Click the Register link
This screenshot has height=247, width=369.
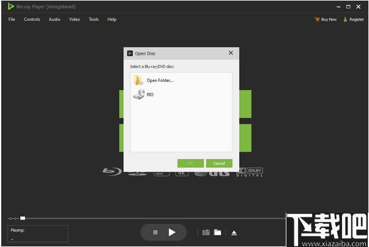(354, 20)
